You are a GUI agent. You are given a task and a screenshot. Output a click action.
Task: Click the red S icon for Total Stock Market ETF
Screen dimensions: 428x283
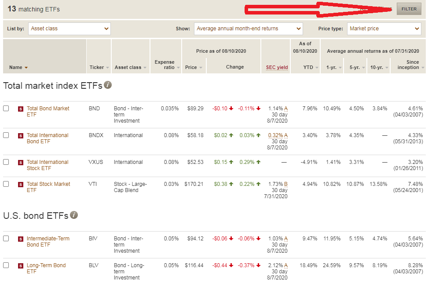21,185
